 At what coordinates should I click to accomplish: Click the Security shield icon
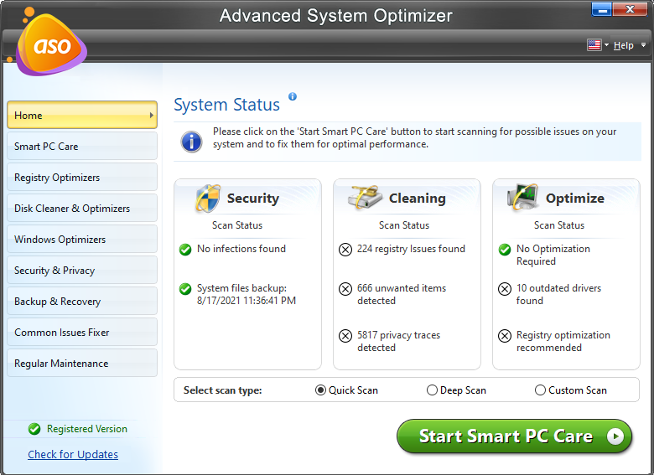[207, 199]
